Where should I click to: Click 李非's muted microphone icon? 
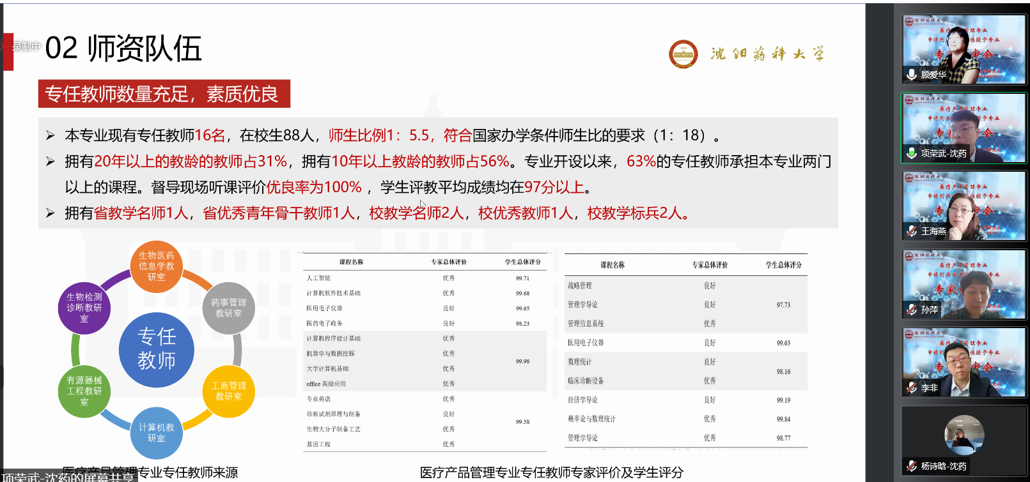click(912, 388)
